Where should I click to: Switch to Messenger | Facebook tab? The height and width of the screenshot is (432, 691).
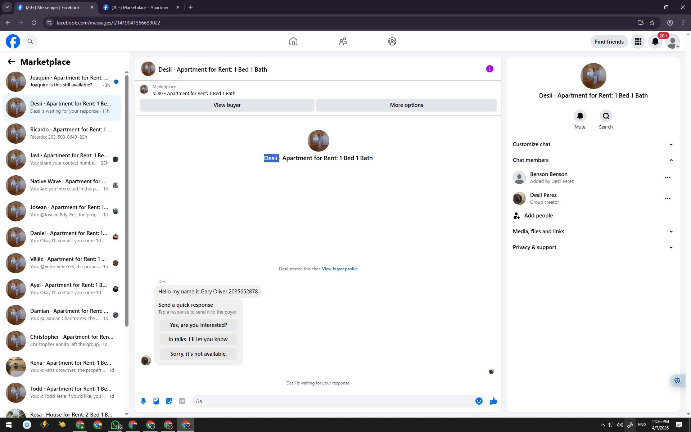56,7
